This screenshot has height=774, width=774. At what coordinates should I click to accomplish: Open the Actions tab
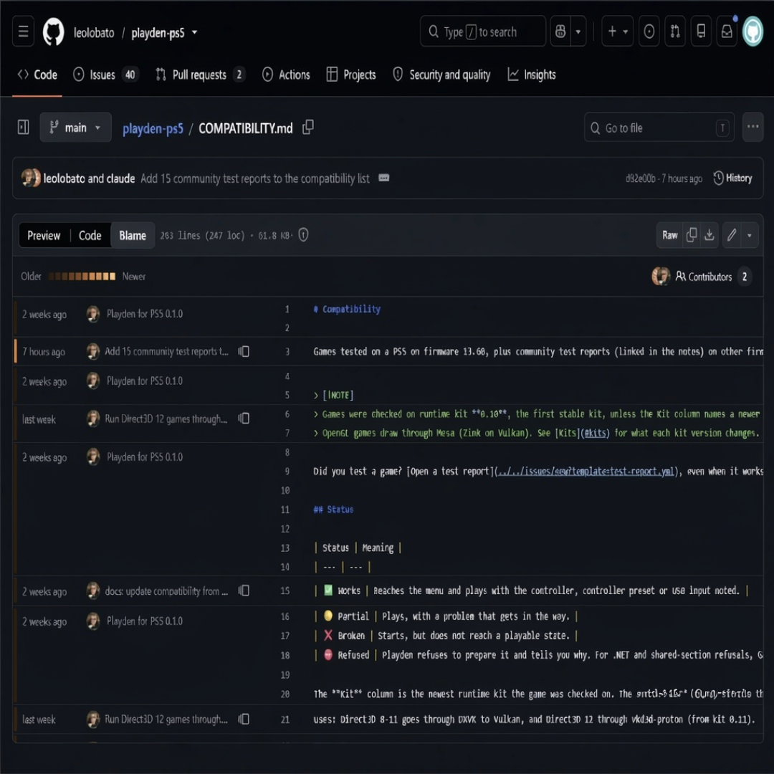click(x=286, y=75)
